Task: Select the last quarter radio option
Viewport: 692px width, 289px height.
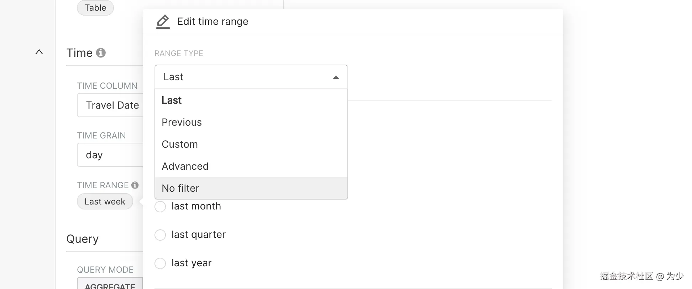Action: [x=160, y=235]
